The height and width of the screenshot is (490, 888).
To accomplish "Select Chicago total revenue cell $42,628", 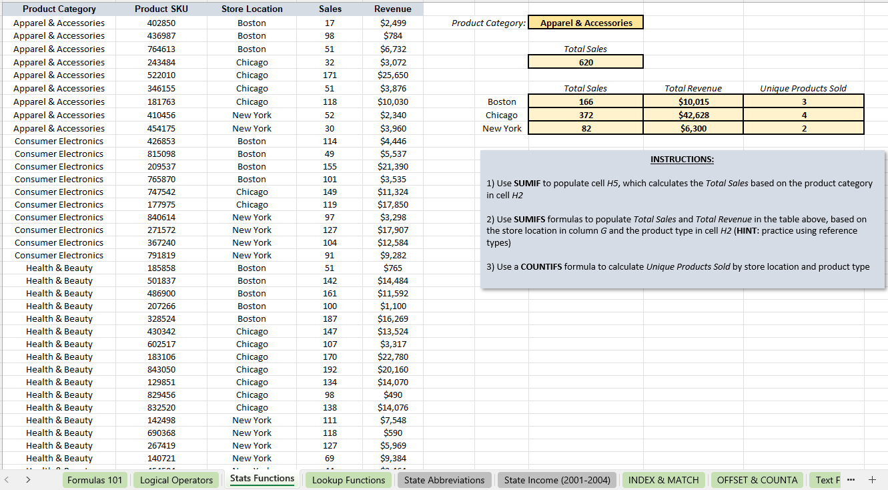I will tap(694, 115).
